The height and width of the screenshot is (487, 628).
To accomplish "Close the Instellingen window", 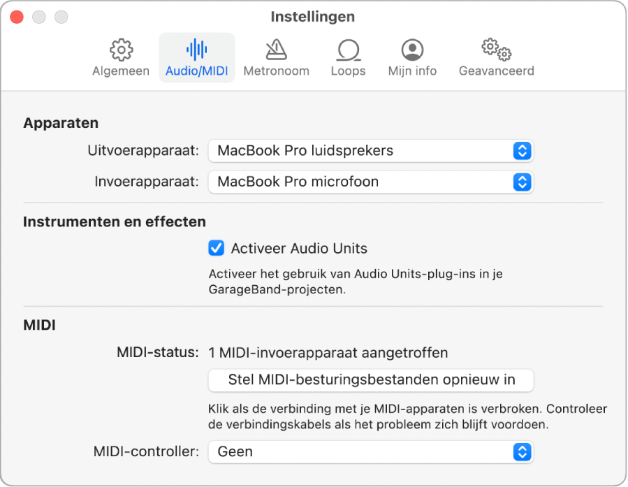I will point(17,17).
